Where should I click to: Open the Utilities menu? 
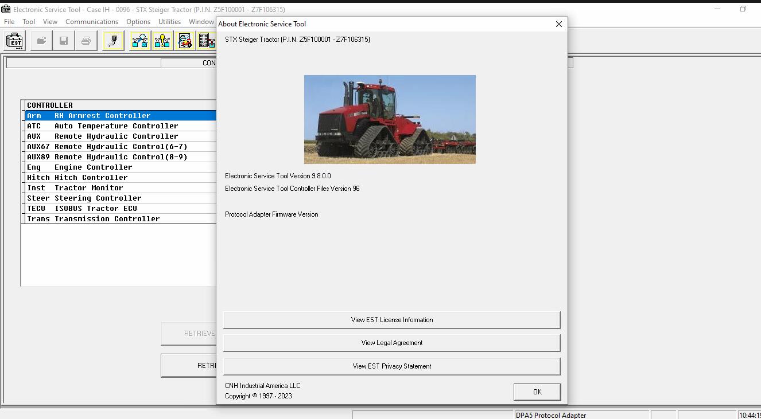pyautogui.click(x=170, y=22)
